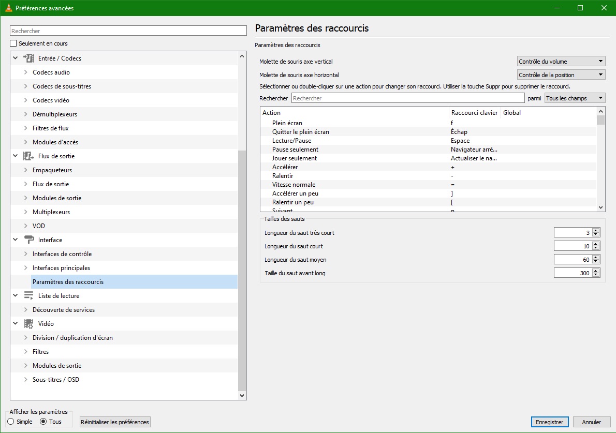Select the Tous settings radio button
616x433 pixels.
(43, 422)
